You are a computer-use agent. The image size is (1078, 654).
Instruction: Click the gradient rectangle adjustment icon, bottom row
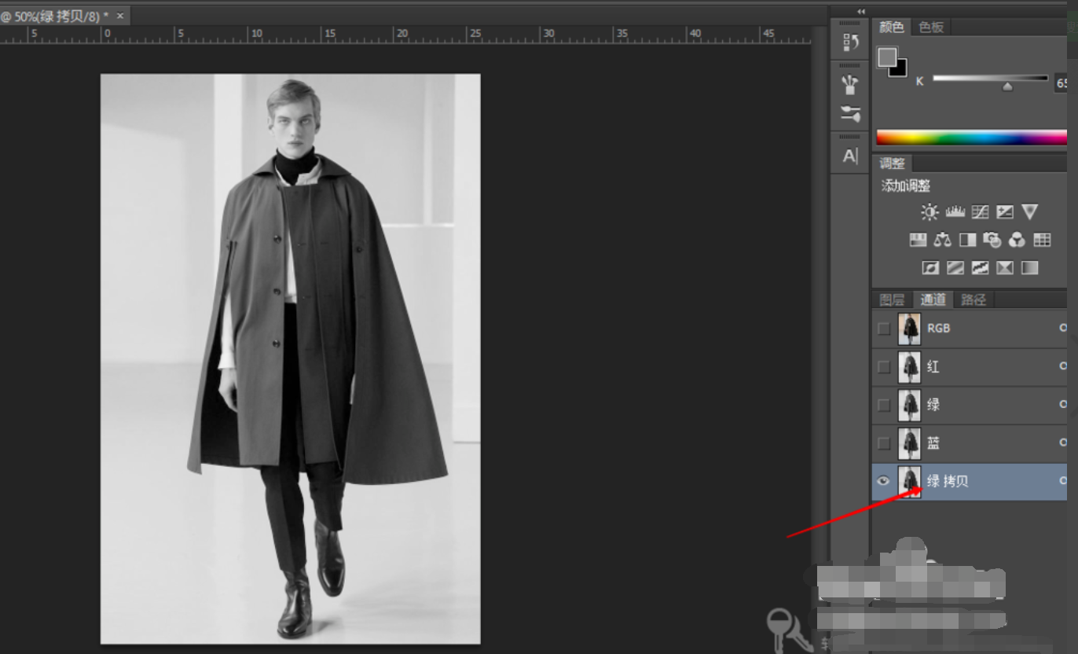1030,268
